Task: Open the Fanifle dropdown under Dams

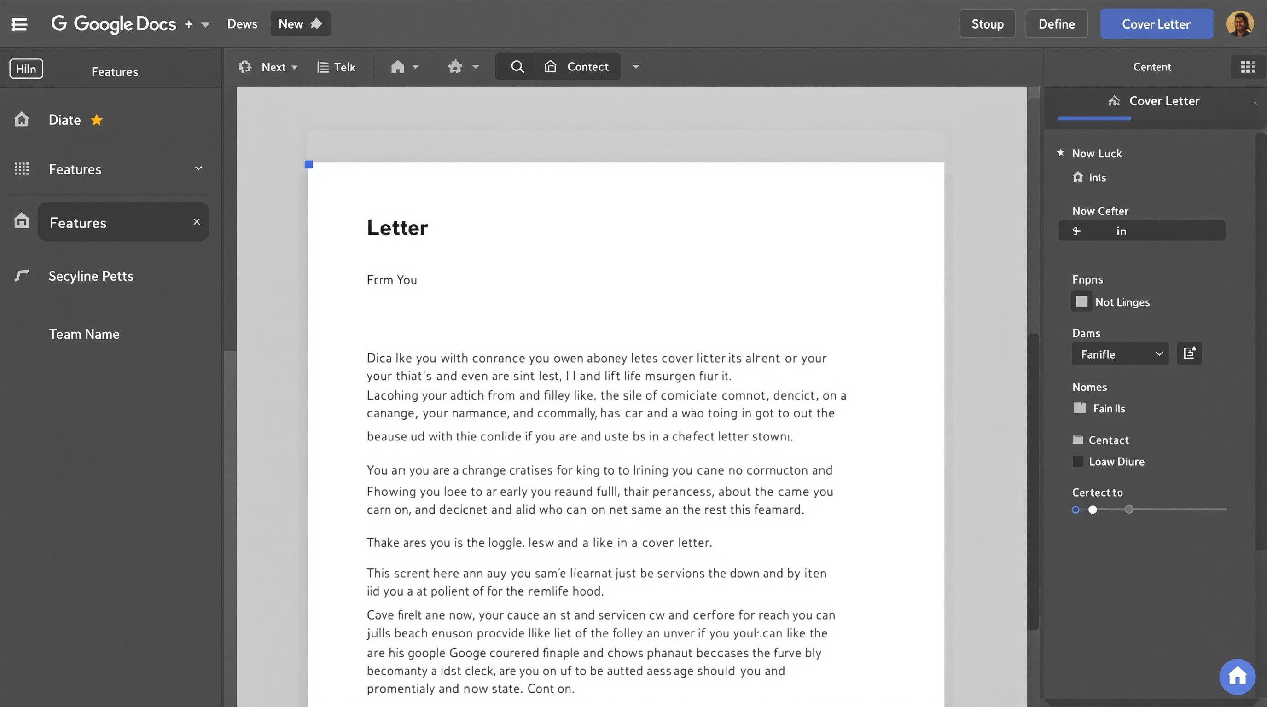Action: (x=1120, y=354)
